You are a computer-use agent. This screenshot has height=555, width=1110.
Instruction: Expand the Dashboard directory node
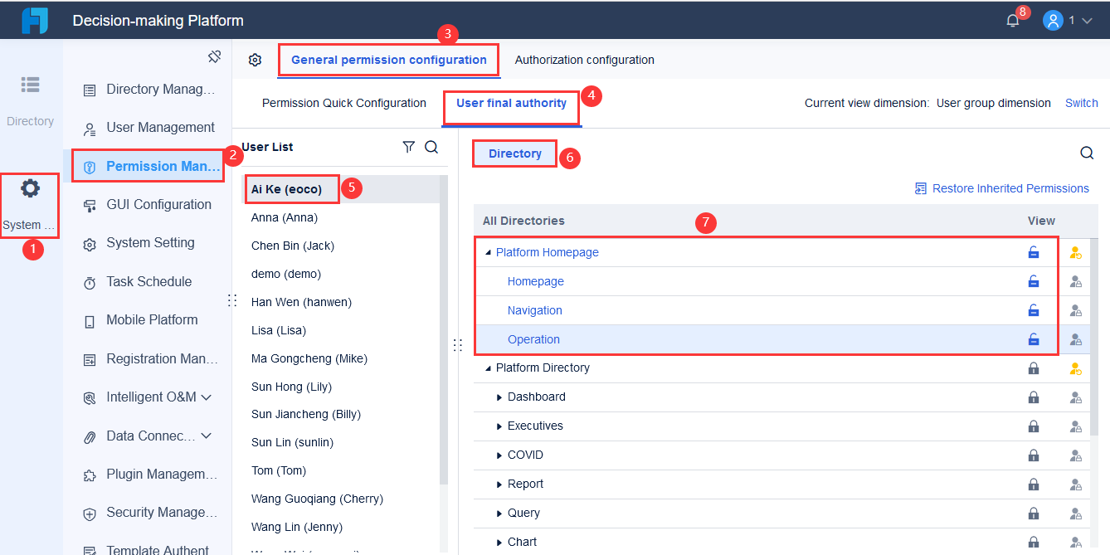tap(498, 397)
